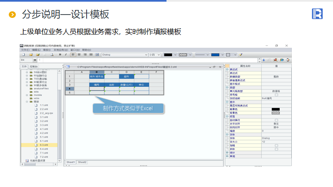
Task: Click the 字段名称 value fruit.编号
Action: [276, 98]
